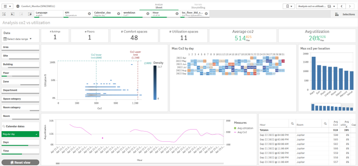
Task: Go to the next sheet
Action: pos(349,7)
